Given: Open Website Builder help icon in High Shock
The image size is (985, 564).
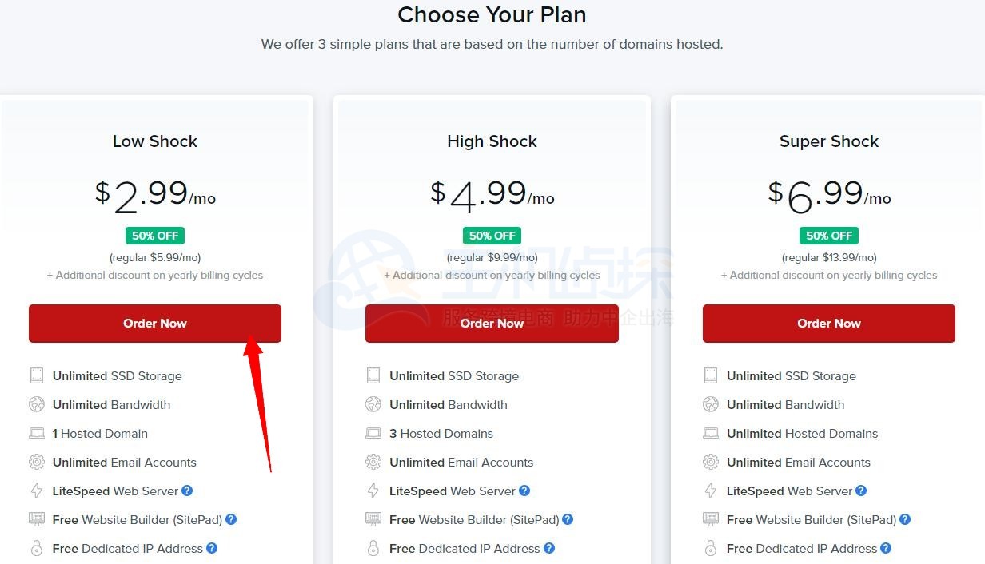Looking at the screenshot, I should click(568, 519).
